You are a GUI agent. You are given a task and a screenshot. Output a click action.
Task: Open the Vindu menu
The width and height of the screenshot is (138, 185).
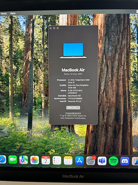point(4,14)
